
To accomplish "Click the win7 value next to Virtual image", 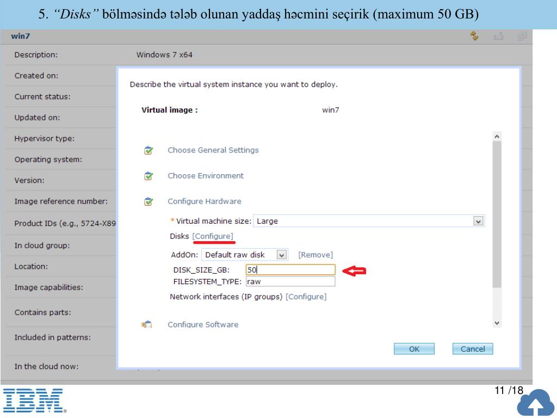I will pos(331,110).
